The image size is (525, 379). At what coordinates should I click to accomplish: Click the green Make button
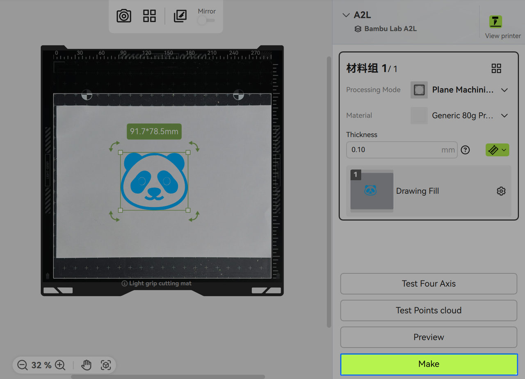pyautogui.click(x=429, y=364)
